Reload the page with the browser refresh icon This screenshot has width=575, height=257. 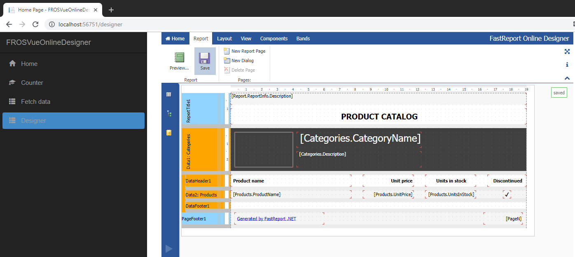point(35,24)
